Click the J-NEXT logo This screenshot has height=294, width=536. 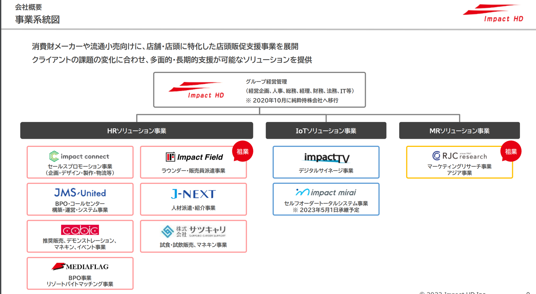[x=193, y=194]
